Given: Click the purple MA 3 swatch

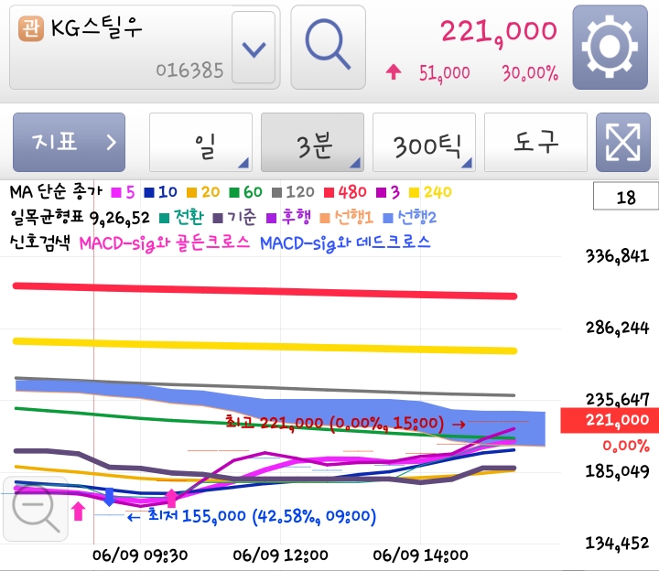Looking at the screenshot, I should click(381, 193).
